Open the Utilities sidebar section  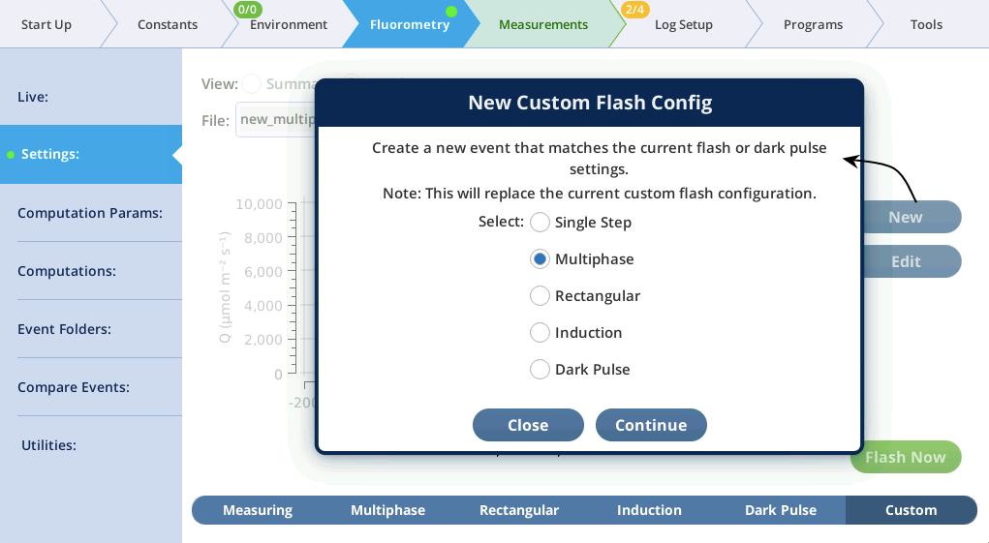91,444
